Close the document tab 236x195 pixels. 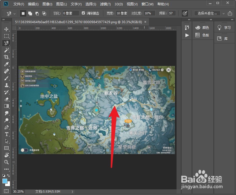click(x=145, y=22)
